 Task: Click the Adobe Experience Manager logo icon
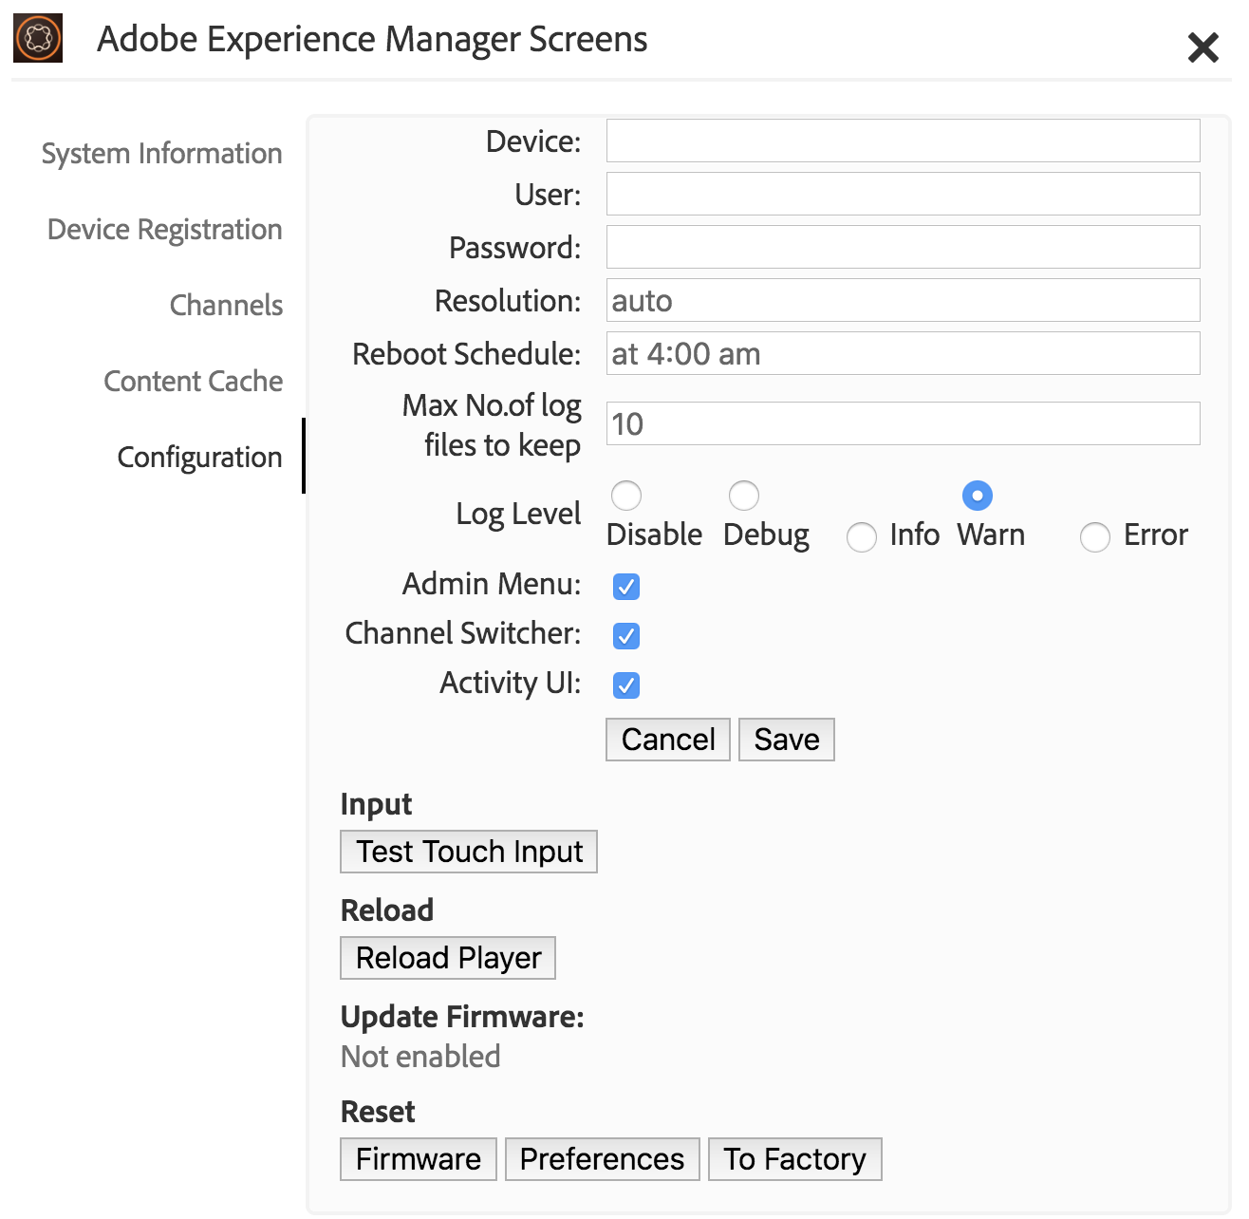click(x=38, y=38)
